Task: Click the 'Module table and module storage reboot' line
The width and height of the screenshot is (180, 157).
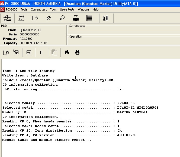Action: (47, 140)
